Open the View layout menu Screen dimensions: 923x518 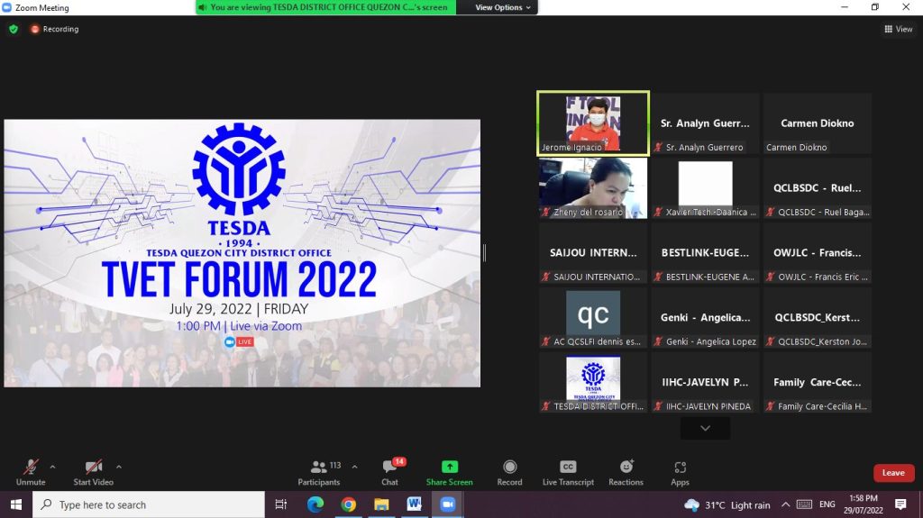coord(898,29)
